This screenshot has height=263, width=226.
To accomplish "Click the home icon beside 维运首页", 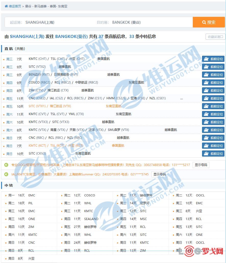I will point(6,6).
